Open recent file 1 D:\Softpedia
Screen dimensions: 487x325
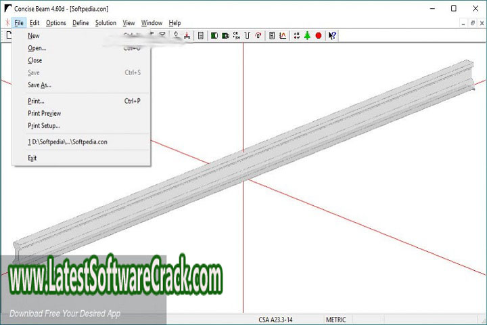(x=68, y=142)
